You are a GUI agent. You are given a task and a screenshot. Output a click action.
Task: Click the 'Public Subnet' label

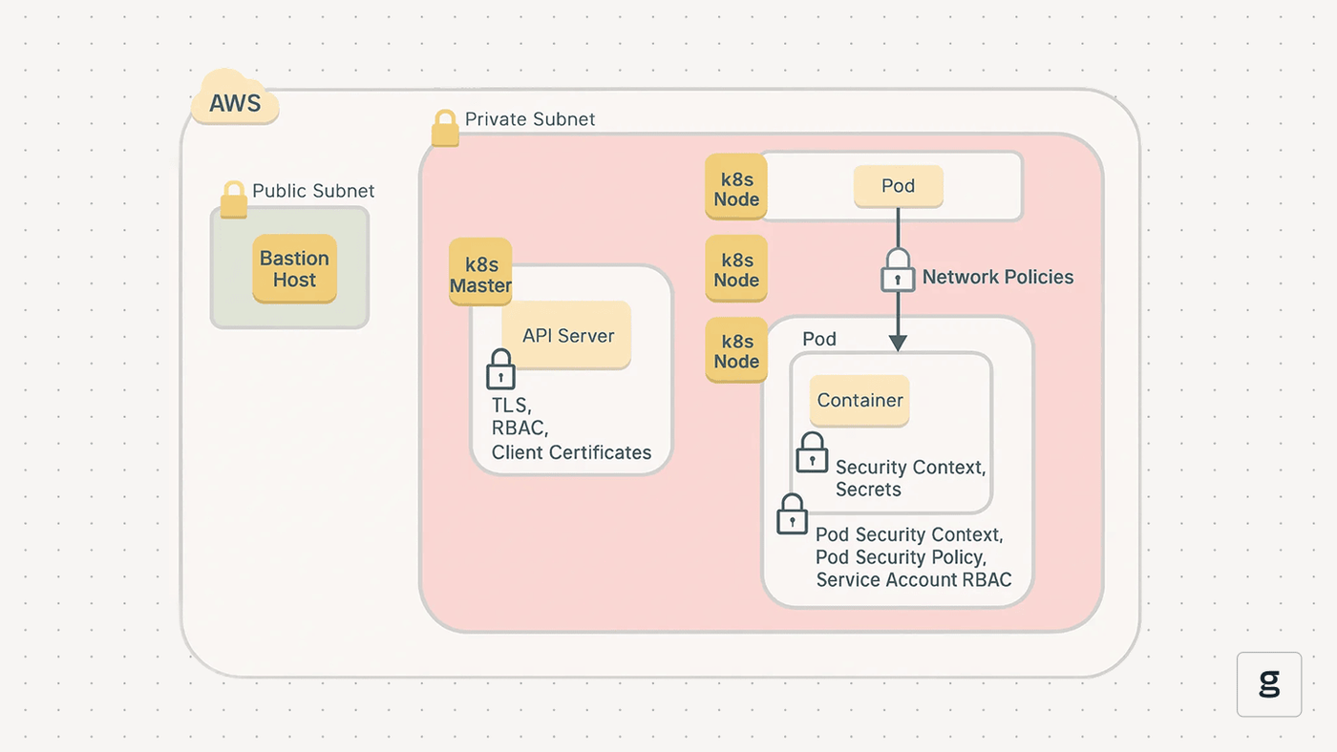pyautogui.click(x=313, y=191)
